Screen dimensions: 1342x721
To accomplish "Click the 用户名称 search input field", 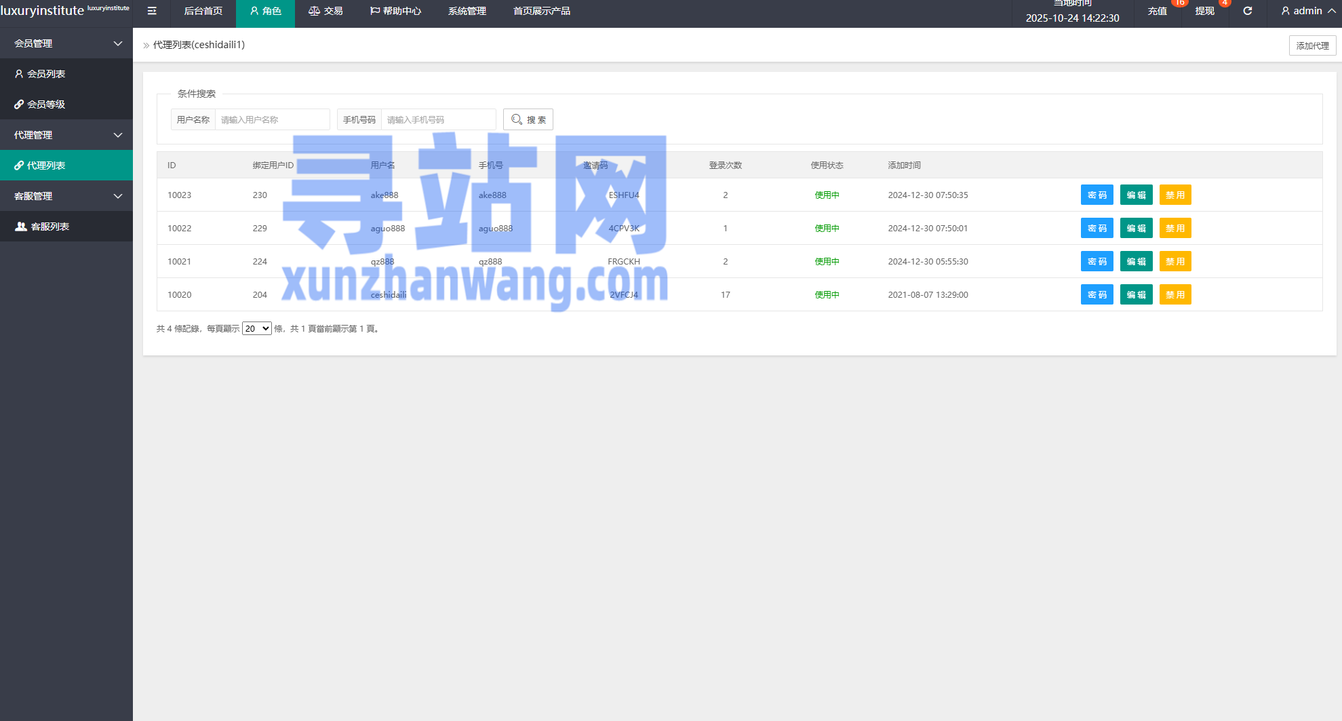I will (x=272, y=119).
